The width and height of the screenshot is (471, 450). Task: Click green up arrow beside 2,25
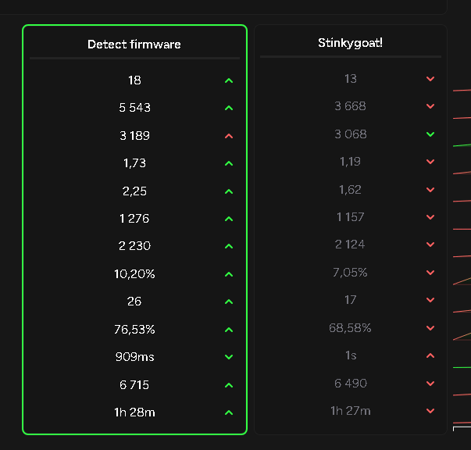pos(229,191)
